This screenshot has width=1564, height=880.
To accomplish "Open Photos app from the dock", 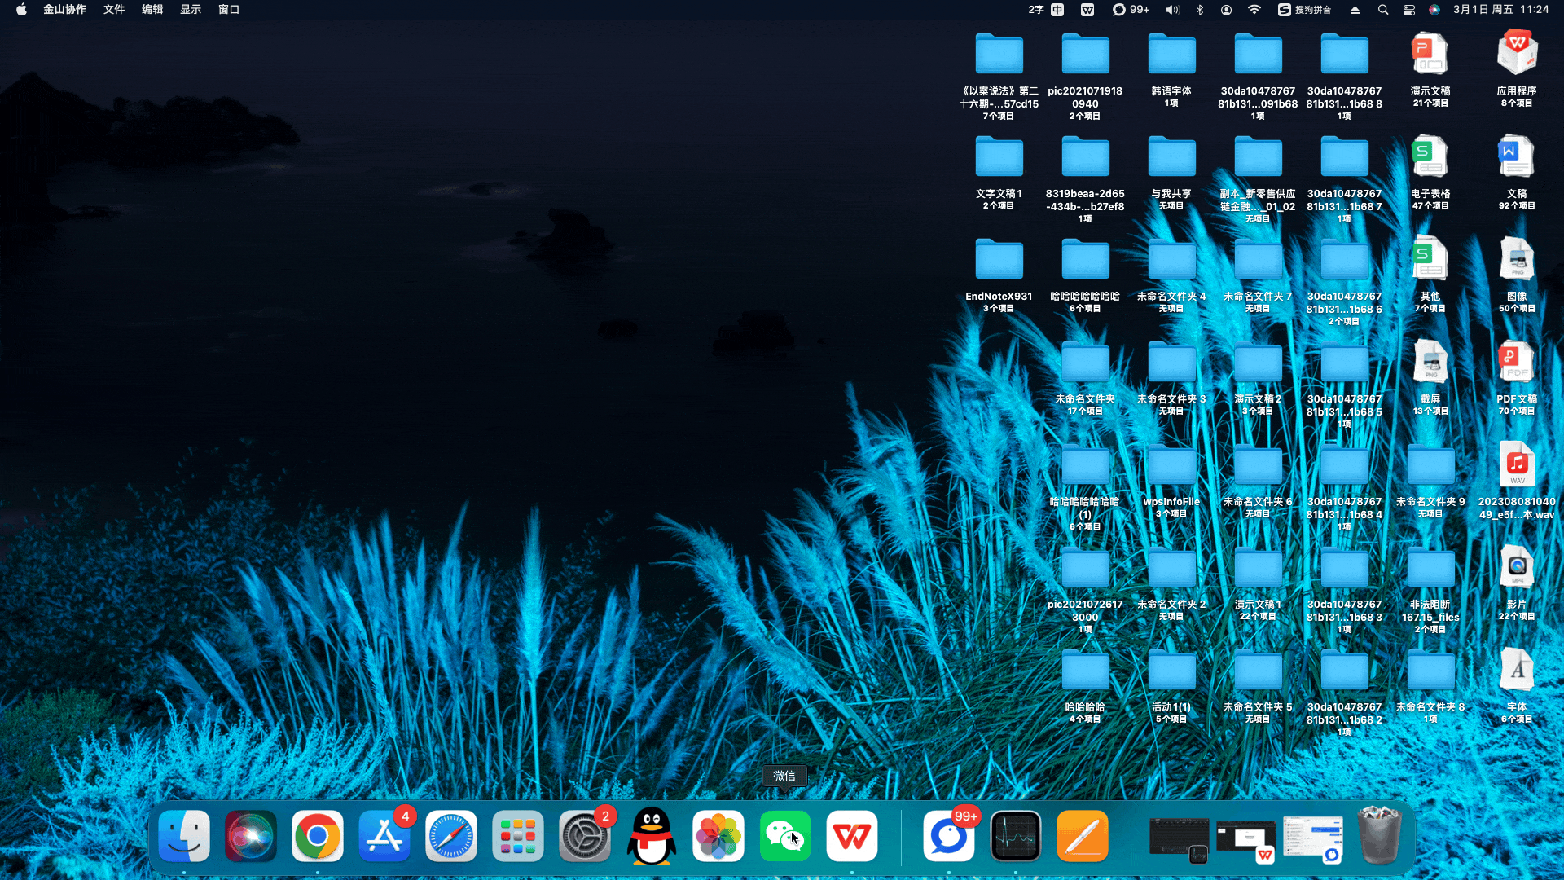I will coord(718,836).
